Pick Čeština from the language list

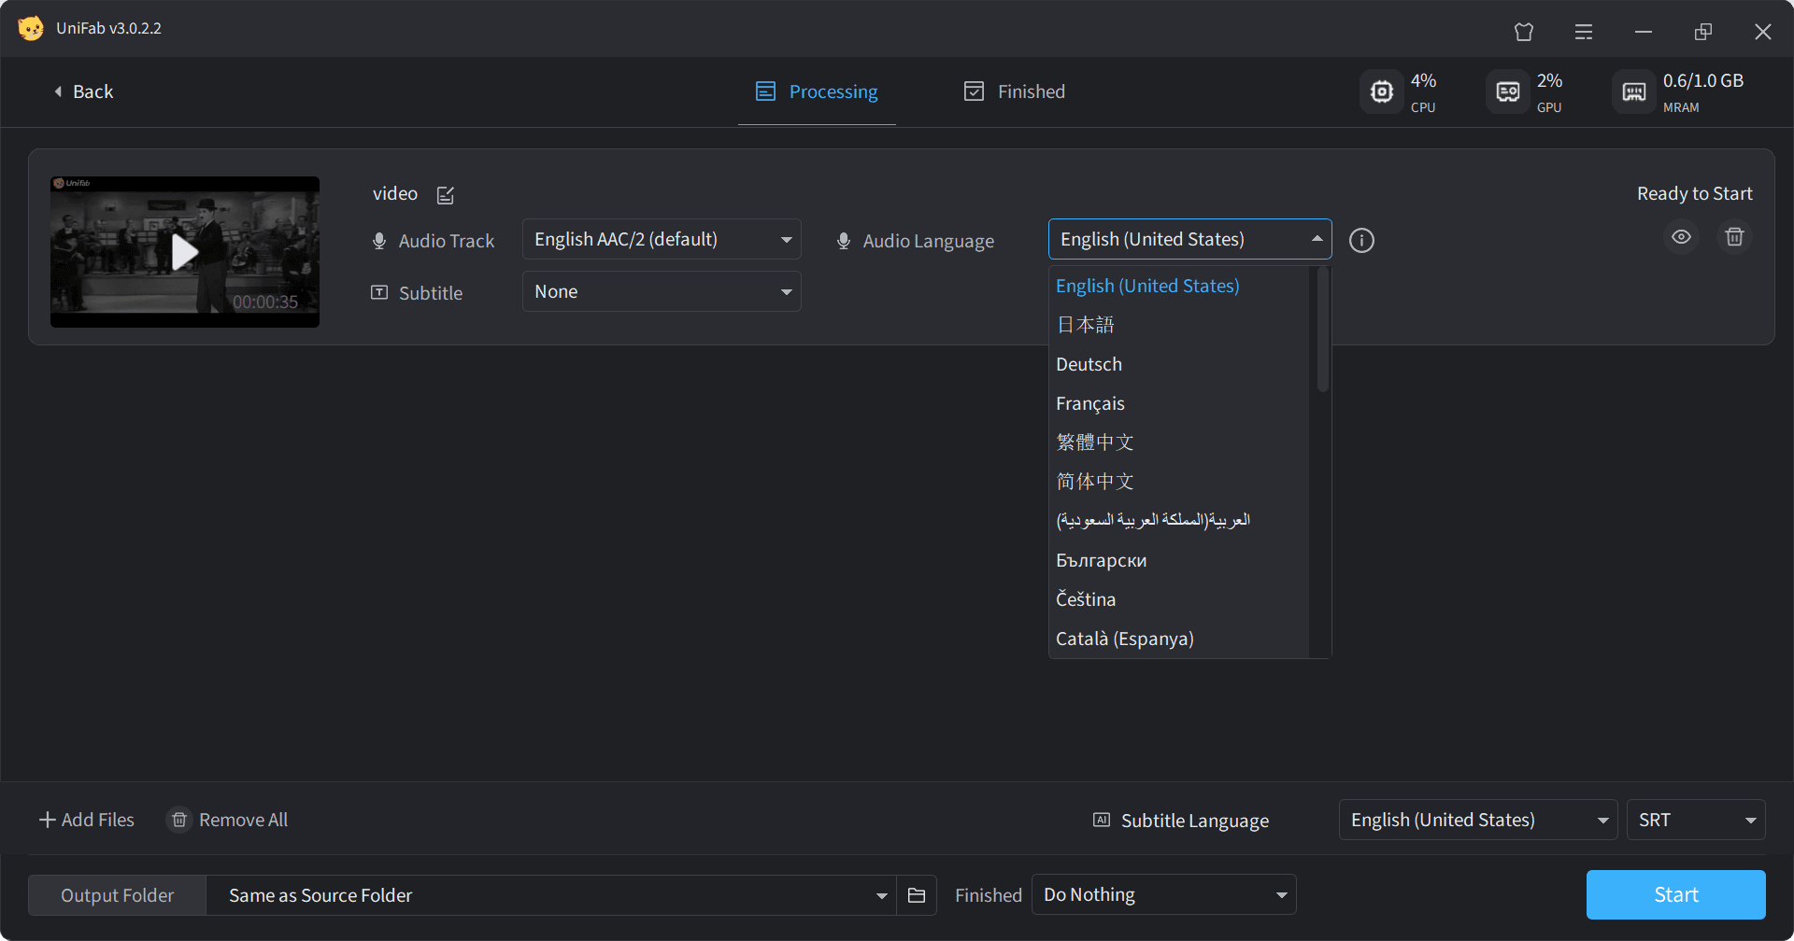(1179, 599)
